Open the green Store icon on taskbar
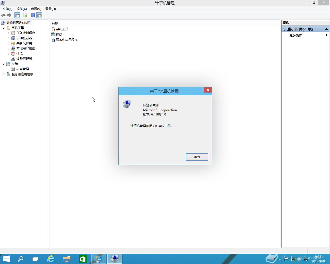 click(82, 259)
